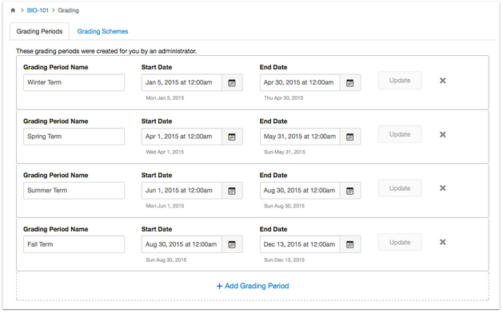Click the 'Mon Jun 1, 2015' date hint
Screen dimensions: 503x313
(x=165, y=206)
